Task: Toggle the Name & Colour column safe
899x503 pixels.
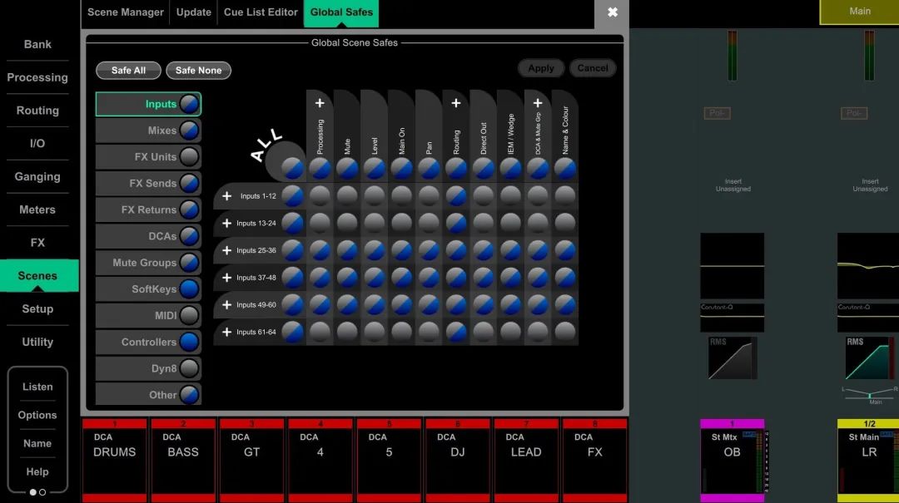Action: point(565,168)
